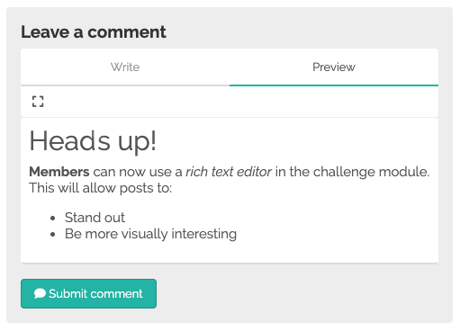Screen dimensions: 460x331
Task: Click the 'Stand out' bullet item
Action: [x=95, y=218]
